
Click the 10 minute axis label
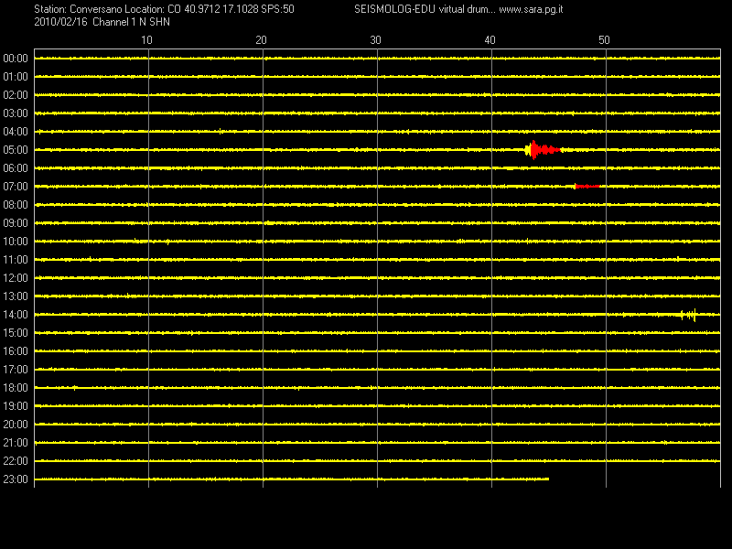(146, 40)
